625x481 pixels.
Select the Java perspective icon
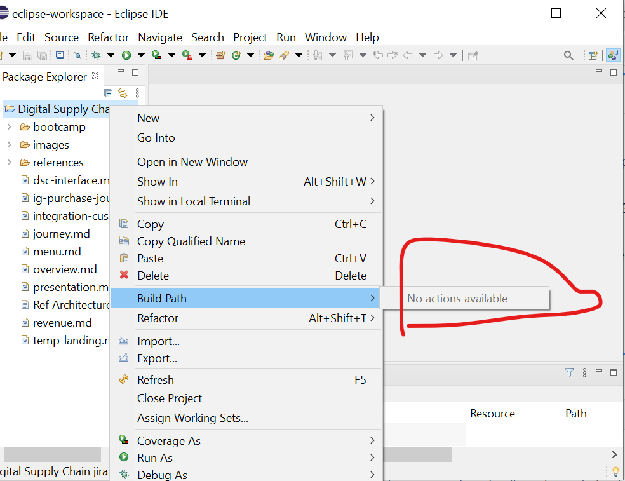(613, 55)
